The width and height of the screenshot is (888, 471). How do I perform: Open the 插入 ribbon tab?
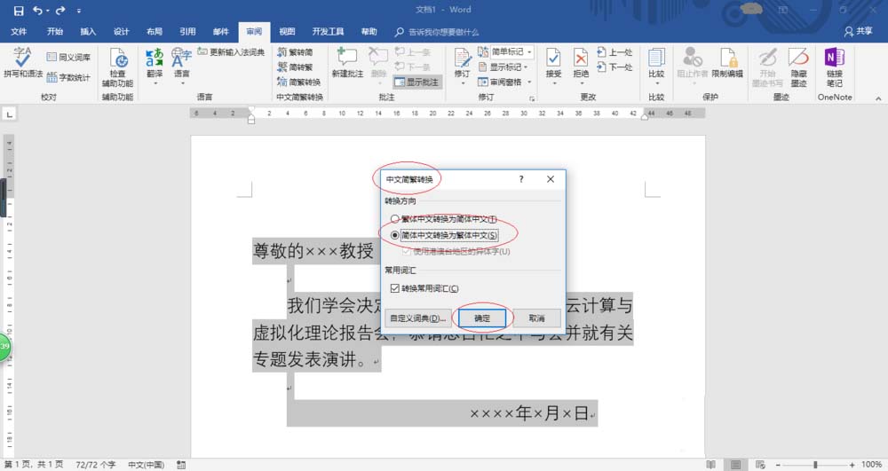(88, 31)
